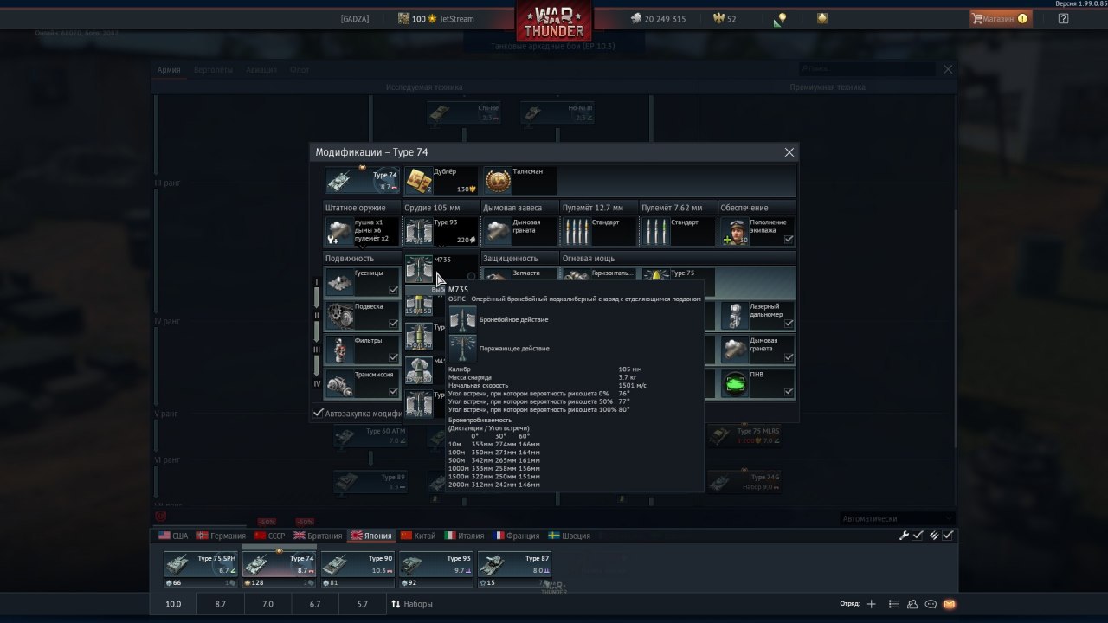Click the plus icon next to Отряд

(872, 604)
